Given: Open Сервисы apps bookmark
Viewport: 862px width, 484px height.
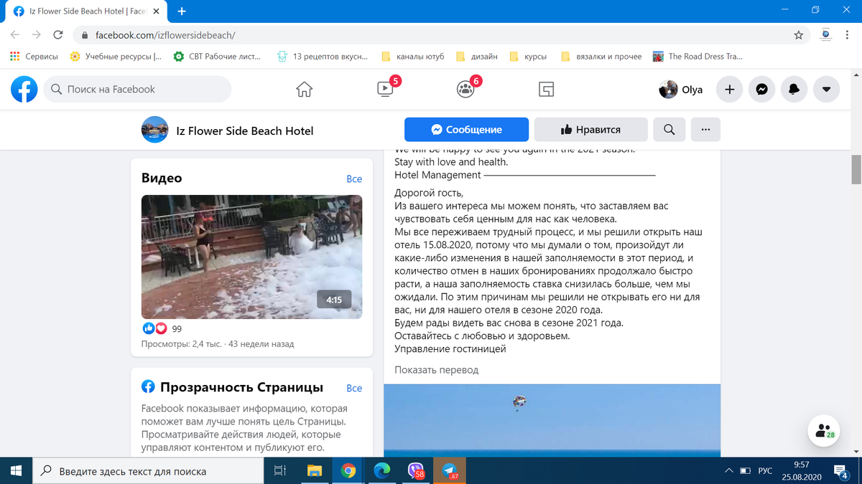Looking at the screenshot, I should [34, 56].
